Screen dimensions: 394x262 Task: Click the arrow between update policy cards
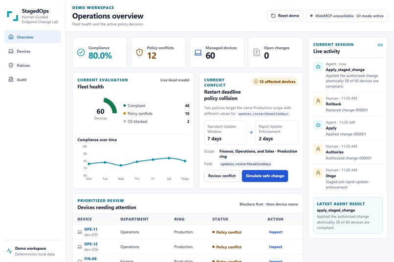(251, 132)
